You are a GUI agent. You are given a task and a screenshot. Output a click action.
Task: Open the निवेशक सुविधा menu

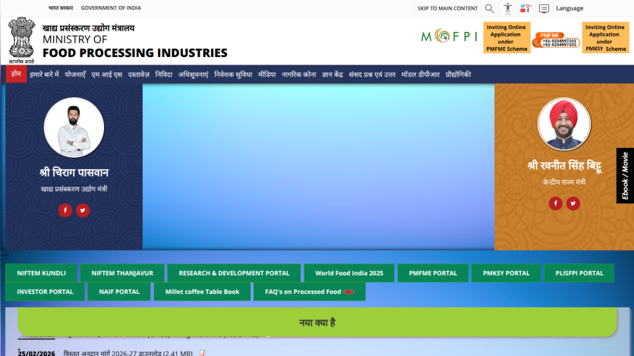click(233, 74)
